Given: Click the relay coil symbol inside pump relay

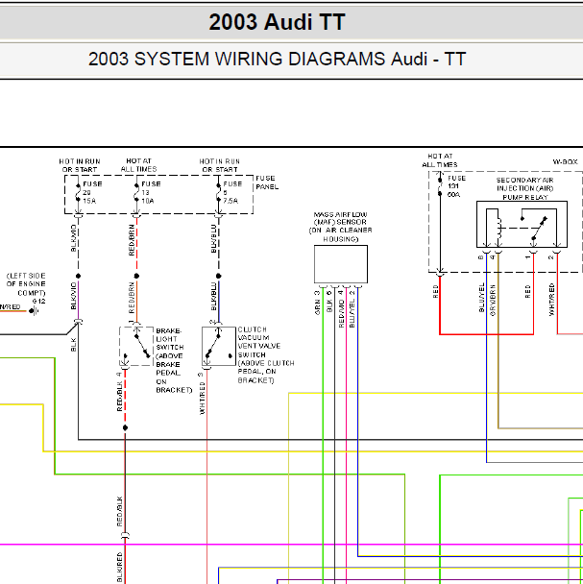Looking at the screenshot, I should coord(498,228).
